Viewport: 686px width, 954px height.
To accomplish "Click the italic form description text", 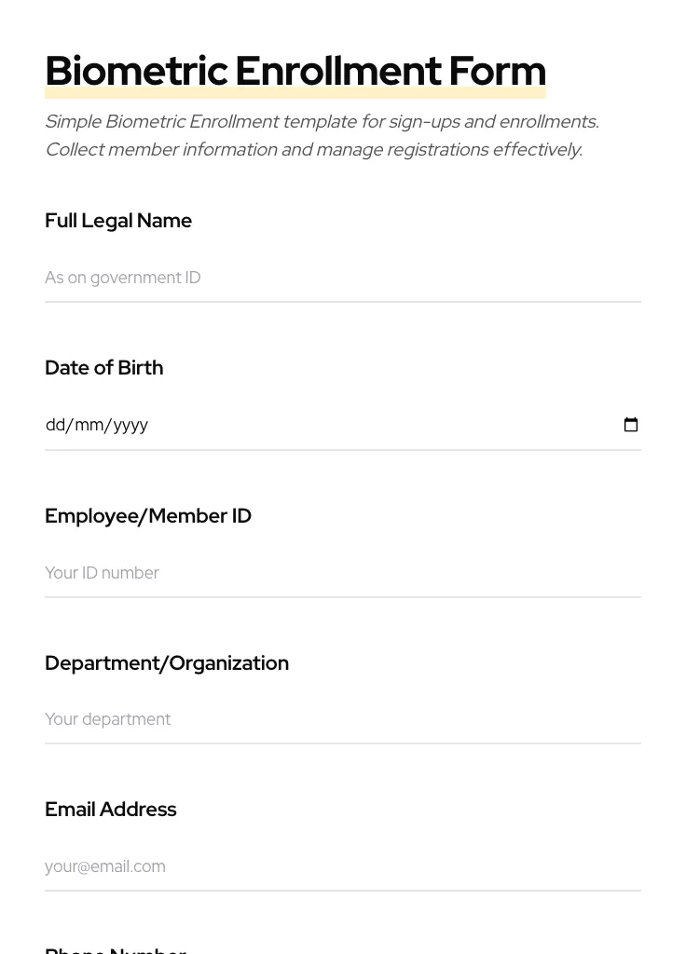I will click(x=322, y=135).
